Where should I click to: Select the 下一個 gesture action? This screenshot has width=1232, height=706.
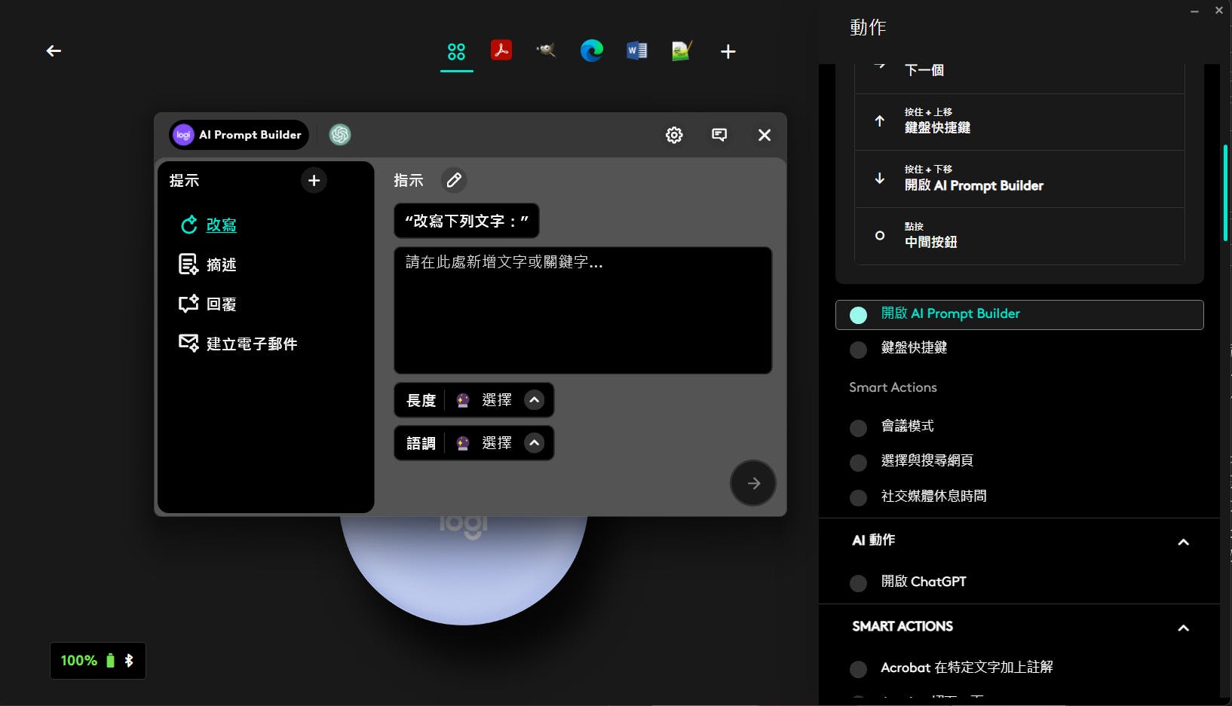point(1019,75)
